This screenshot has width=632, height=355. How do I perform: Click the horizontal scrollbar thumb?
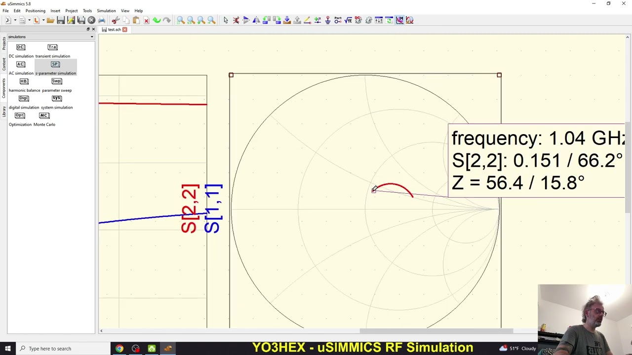[437, 331]
